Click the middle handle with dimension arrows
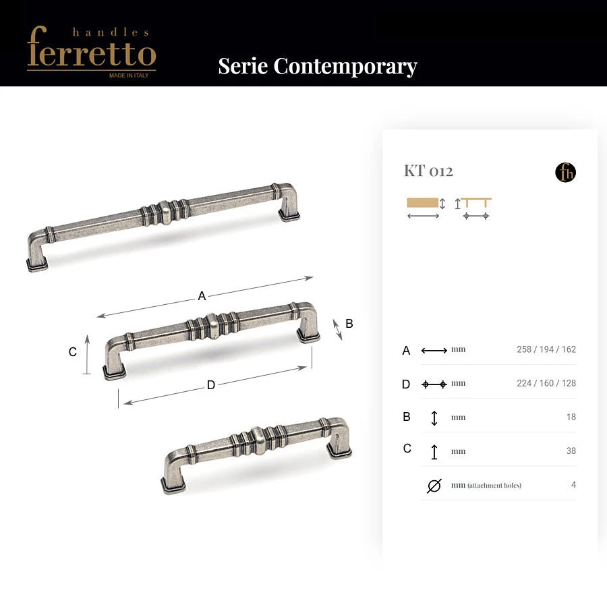 click(211, 341)
